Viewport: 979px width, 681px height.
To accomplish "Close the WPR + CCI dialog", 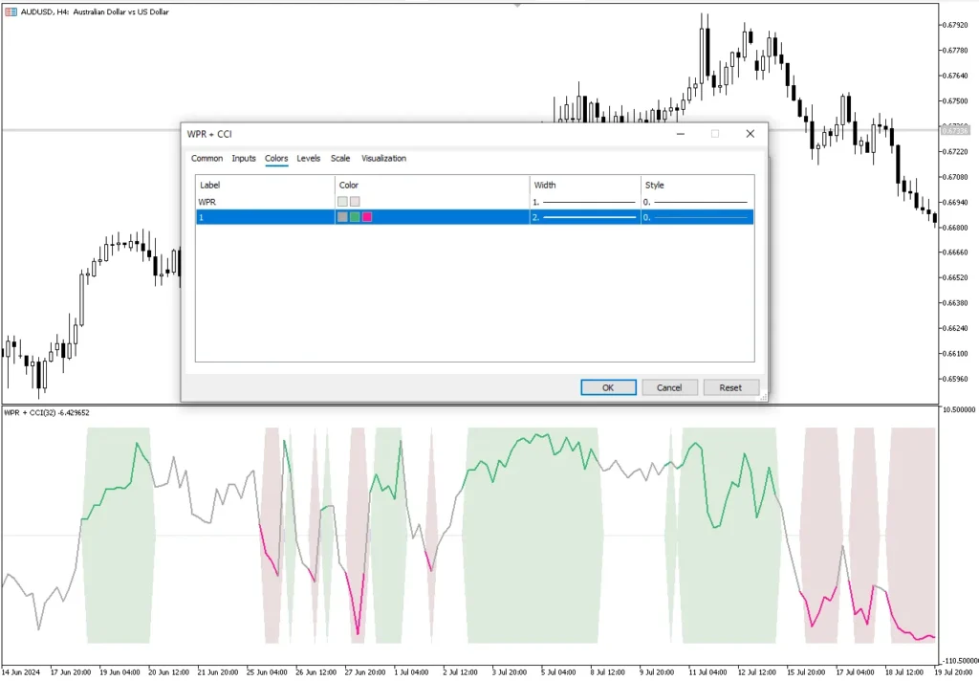I will click(750, 134).
